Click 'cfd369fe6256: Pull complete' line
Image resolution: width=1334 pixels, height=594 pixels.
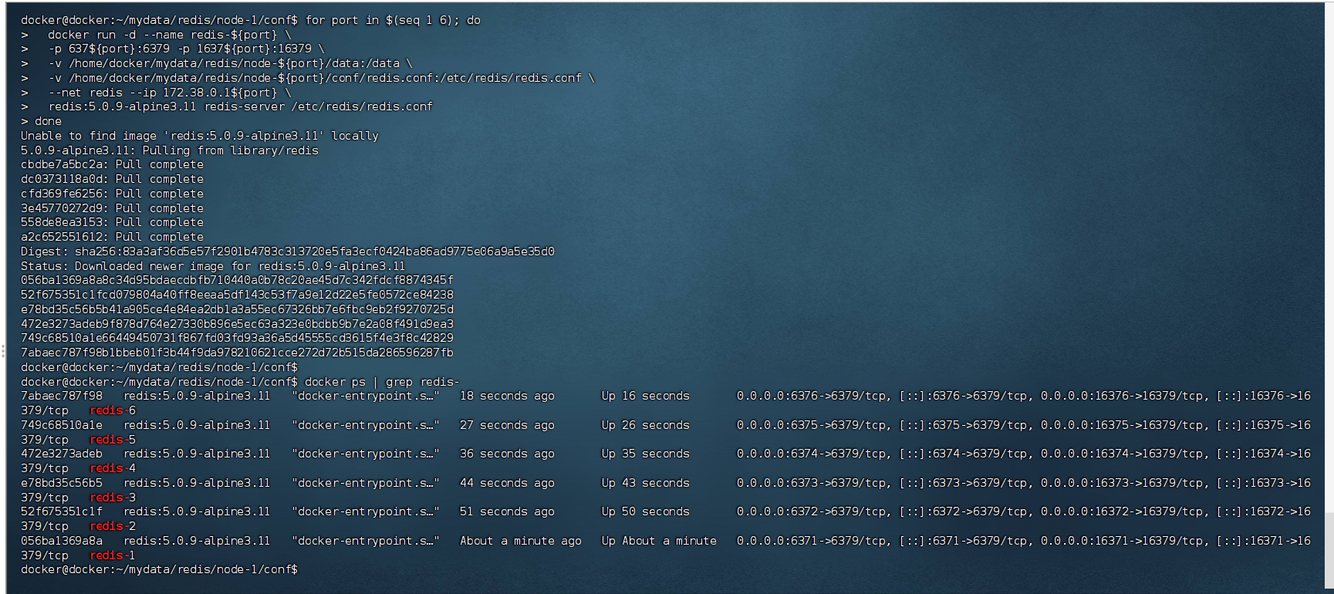tap(113, 194)
